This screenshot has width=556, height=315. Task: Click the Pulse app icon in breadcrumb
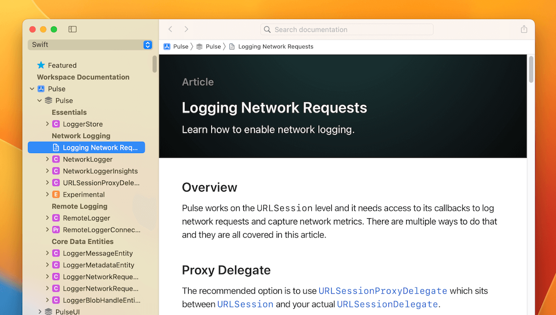click(x=167, y=47)
